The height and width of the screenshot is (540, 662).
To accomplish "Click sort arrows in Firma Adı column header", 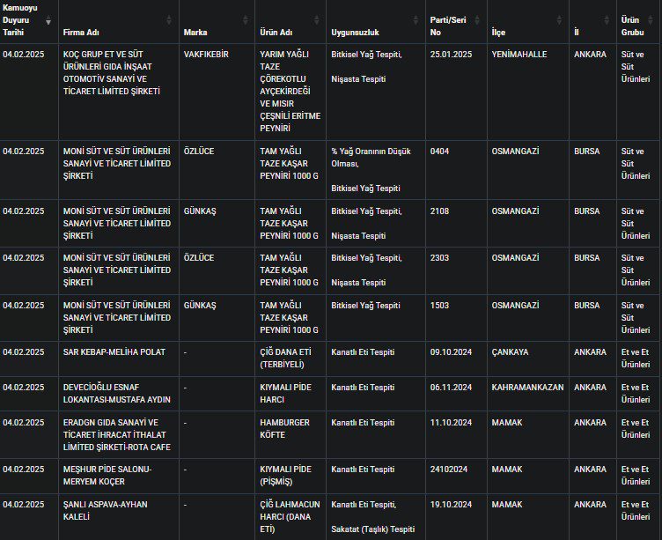I will coord(169,20).
